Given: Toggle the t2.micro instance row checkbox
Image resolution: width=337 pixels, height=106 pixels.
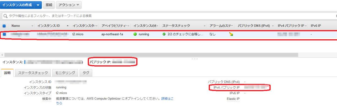Looking at the screenshot, I should (4, 34).
